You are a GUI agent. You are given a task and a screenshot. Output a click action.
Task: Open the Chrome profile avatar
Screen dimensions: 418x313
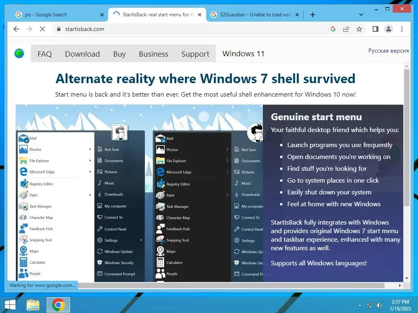click(x=389, y=29)
